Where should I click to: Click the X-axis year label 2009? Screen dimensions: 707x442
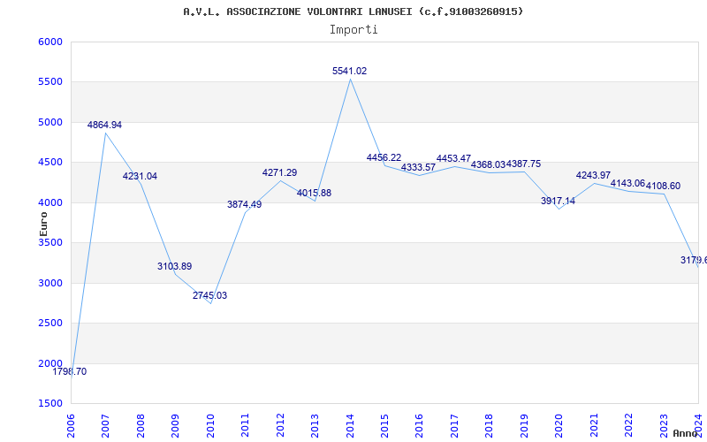[x=175, y=425]
